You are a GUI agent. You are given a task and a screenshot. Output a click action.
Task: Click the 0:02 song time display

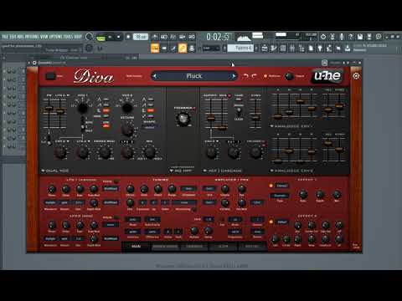click(218, 37)
